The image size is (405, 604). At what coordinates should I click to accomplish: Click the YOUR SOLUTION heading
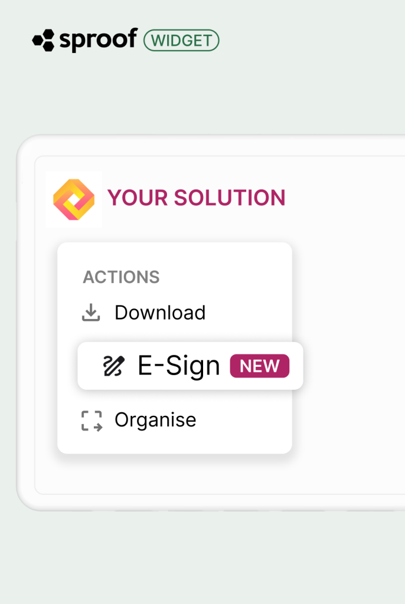(196, 198)
